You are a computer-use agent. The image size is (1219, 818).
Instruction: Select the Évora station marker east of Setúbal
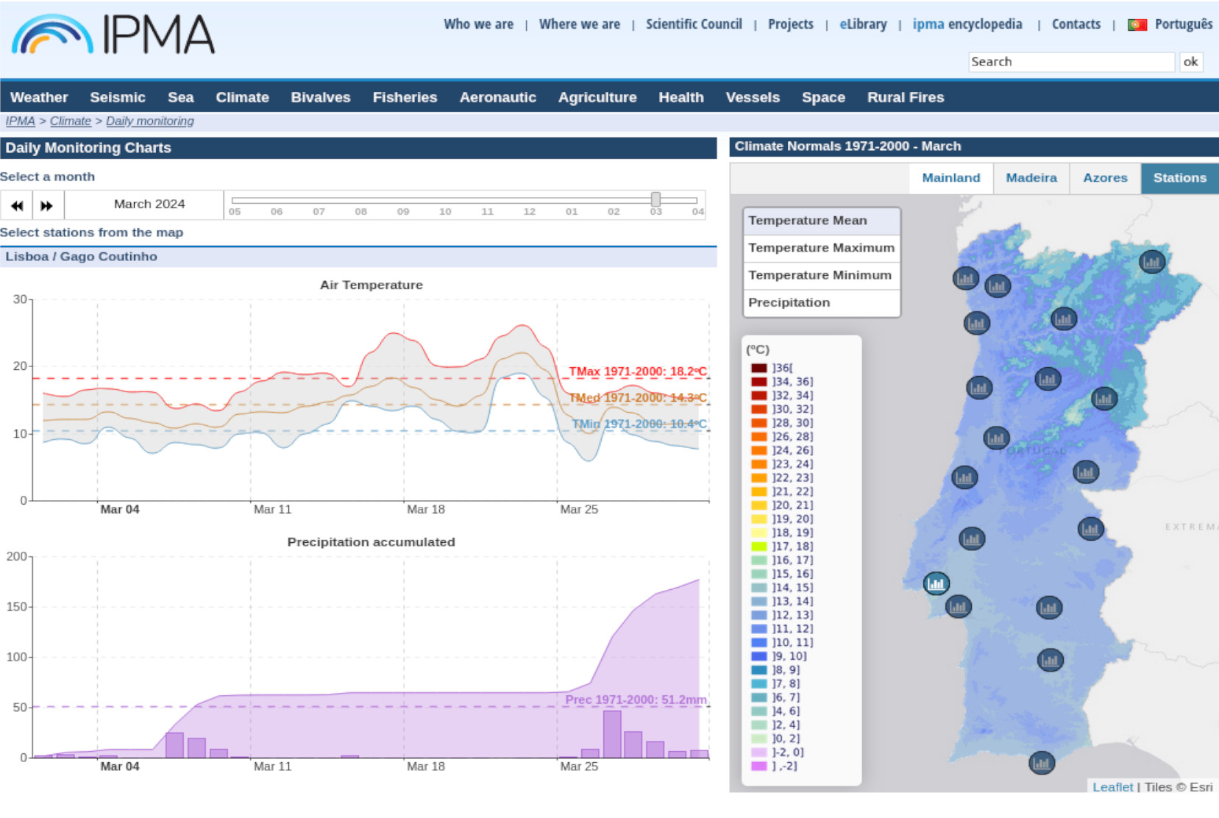click(1049, 607)
